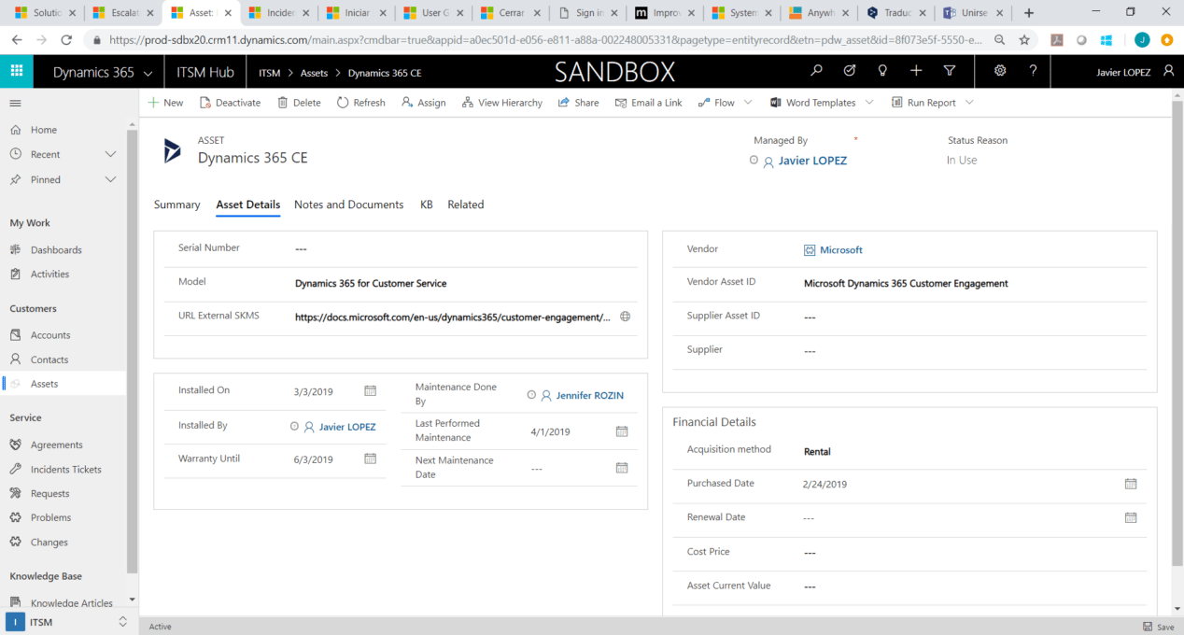Open the Purchased Date calendar picker
The width and height of the screenshot is (1184, 635).
tap(1131, 484)
